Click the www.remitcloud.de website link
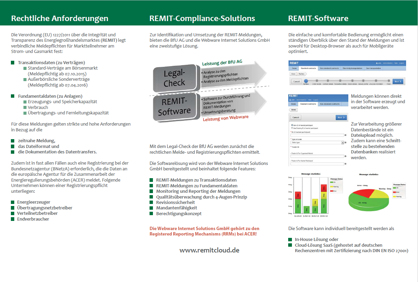Screen dimensions: 418x282 point(209,250)
